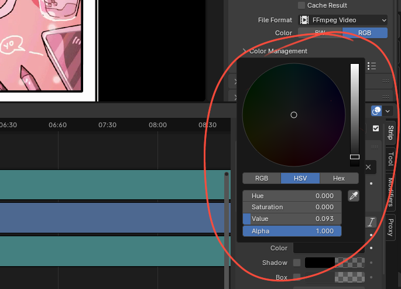
Task: Open the Tool sidebar tab
Action: (x=390, y=159)
